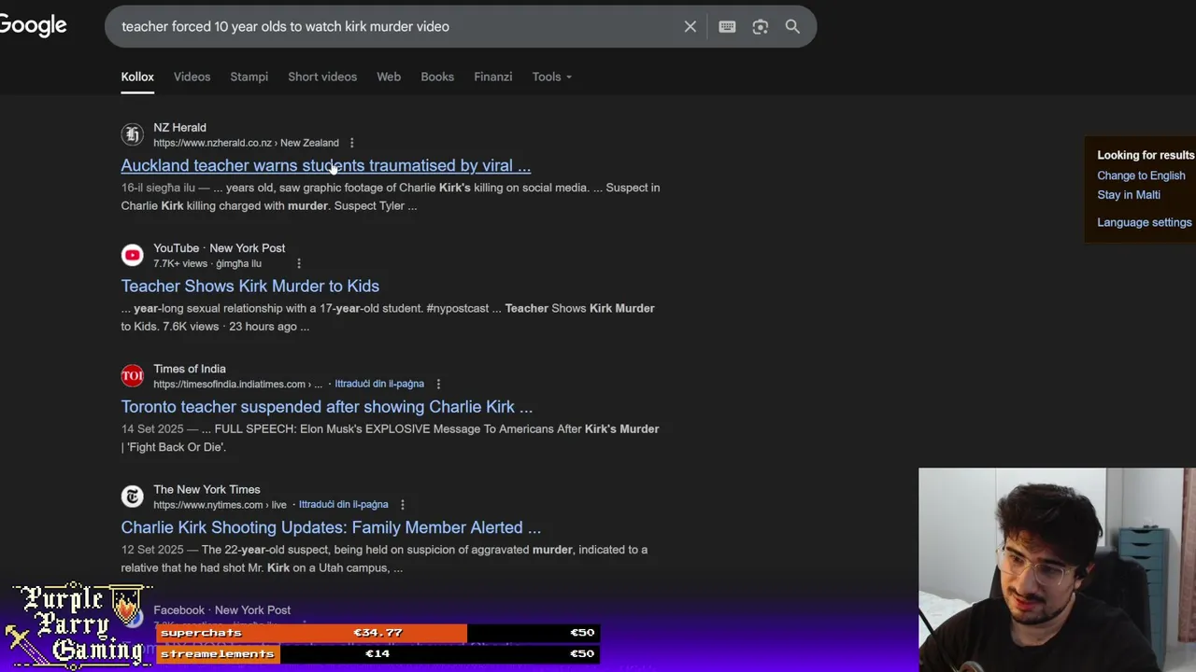Open Charlie Kirk Shooting Updates article

coord(331,527)
